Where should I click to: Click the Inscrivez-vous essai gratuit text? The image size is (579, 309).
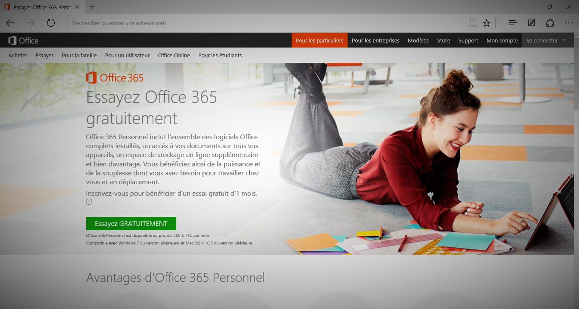point(171,193)
